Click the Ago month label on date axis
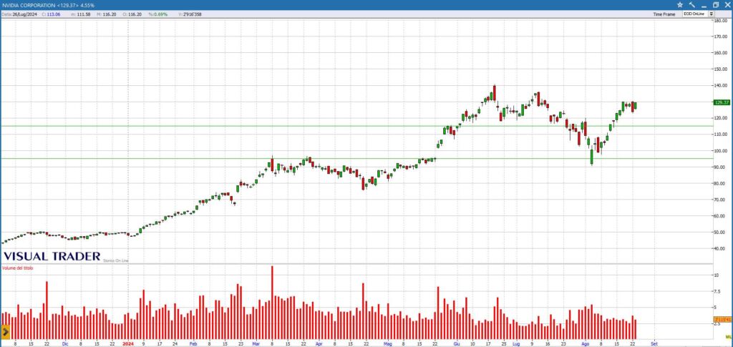Screen dimensions: 733x347 click(586, 343)
